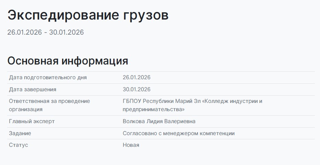320x165 pixels.
Task: Click the start date in the subtitle date range
Action: [24, 33]
